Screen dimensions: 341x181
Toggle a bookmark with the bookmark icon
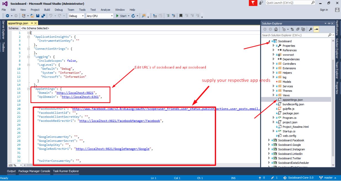181,16
